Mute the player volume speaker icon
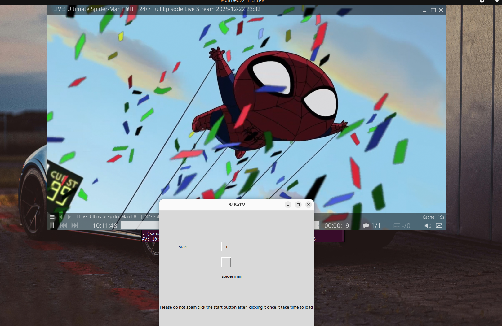The image size is (502, 326). pyautogui.click(x=428, y=225)
